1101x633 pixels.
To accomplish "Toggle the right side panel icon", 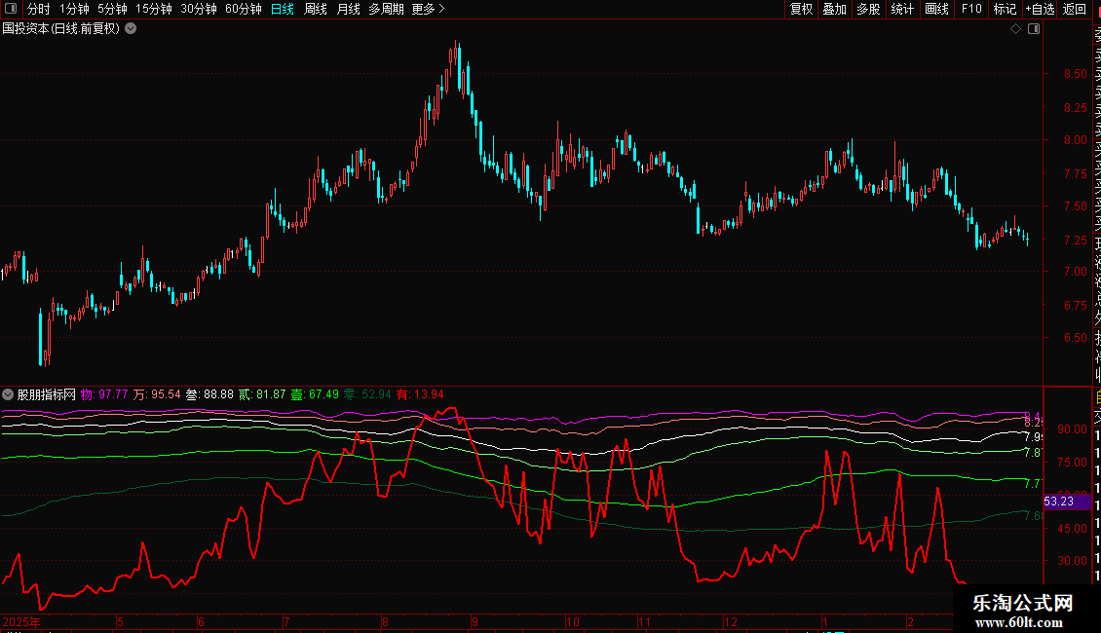I will pyautogui.click(x=1034, y=29).
